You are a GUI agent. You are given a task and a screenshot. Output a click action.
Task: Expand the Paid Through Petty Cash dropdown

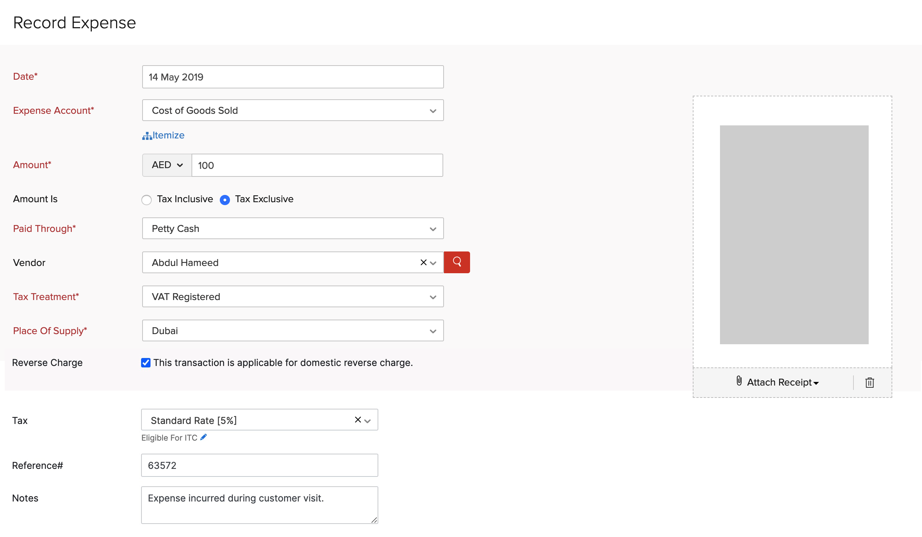click(293, 229)
